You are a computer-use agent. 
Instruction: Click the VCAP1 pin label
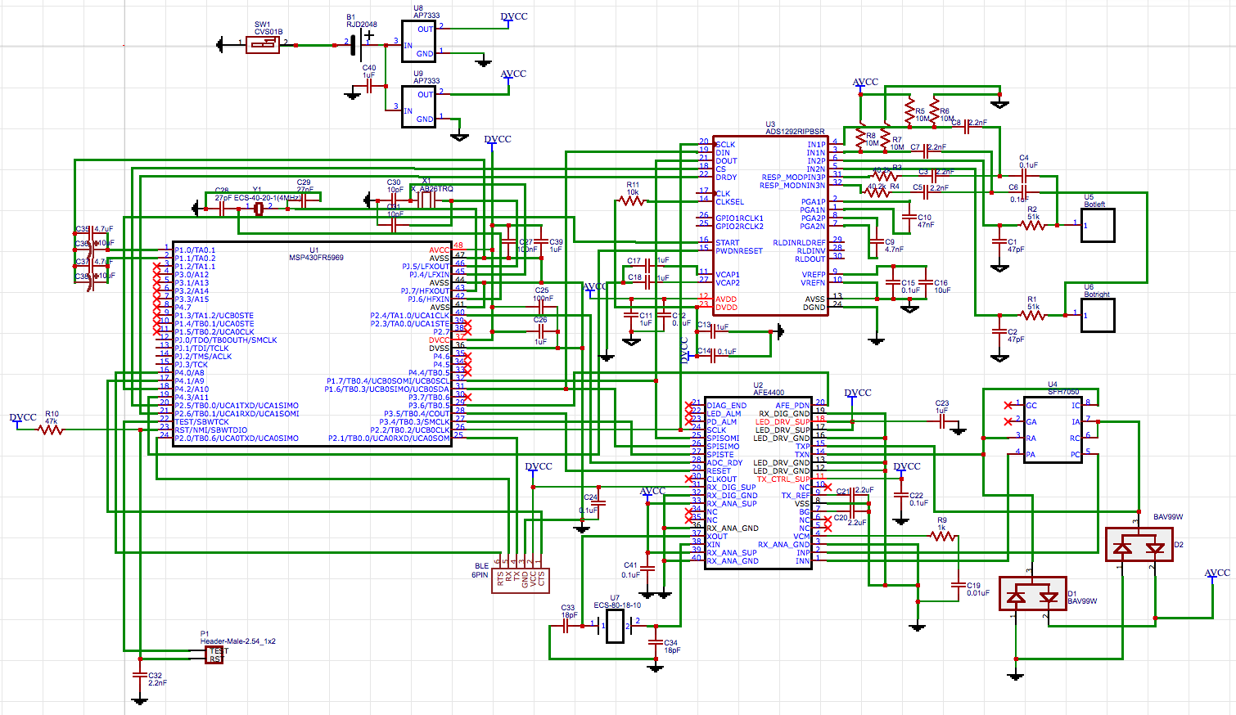point(728,275)
